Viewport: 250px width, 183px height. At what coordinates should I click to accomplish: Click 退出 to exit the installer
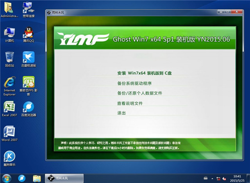[121, 113]
